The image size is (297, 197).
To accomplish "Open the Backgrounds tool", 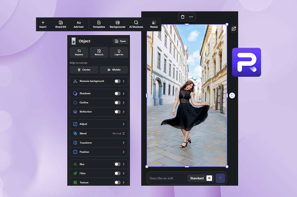I will point(117,24).
